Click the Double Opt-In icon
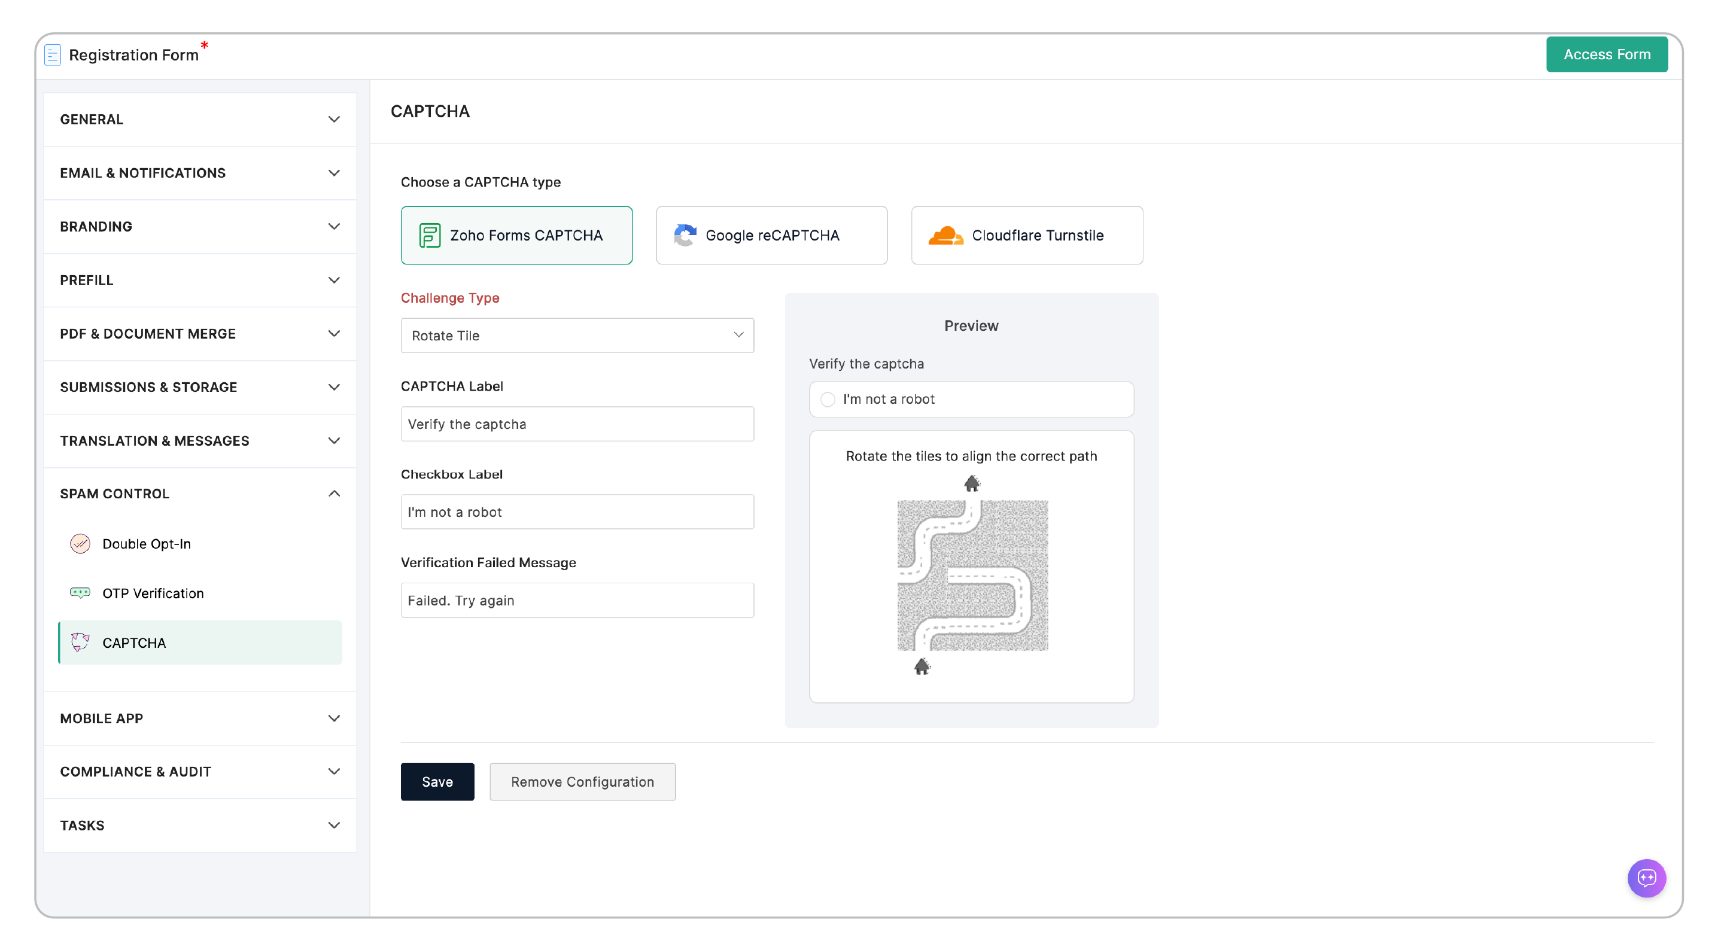1718x950 pixels. point(80,544)
